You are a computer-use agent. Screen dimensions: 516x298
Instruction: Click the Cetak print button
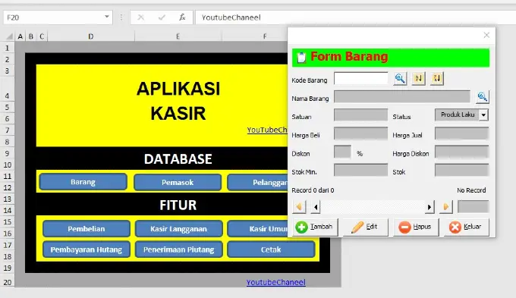click(x=271, y=249)
